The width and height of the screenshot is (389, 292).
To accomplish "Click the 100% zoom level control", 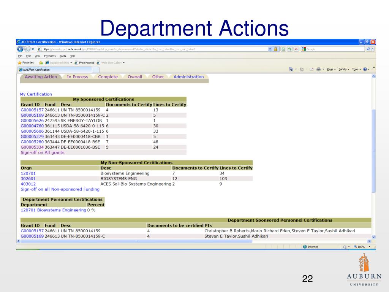I will [361, 247].
